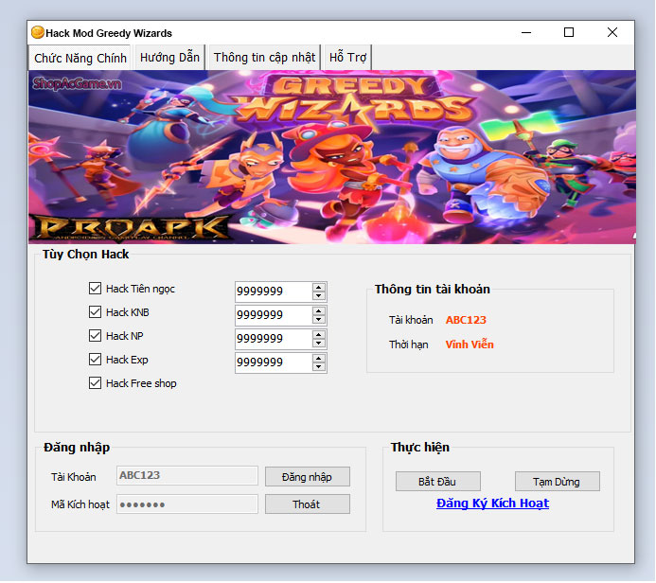Start the hack with Bắt Đầu button
The width and height of the screenshot is (656, 583).
438,482
